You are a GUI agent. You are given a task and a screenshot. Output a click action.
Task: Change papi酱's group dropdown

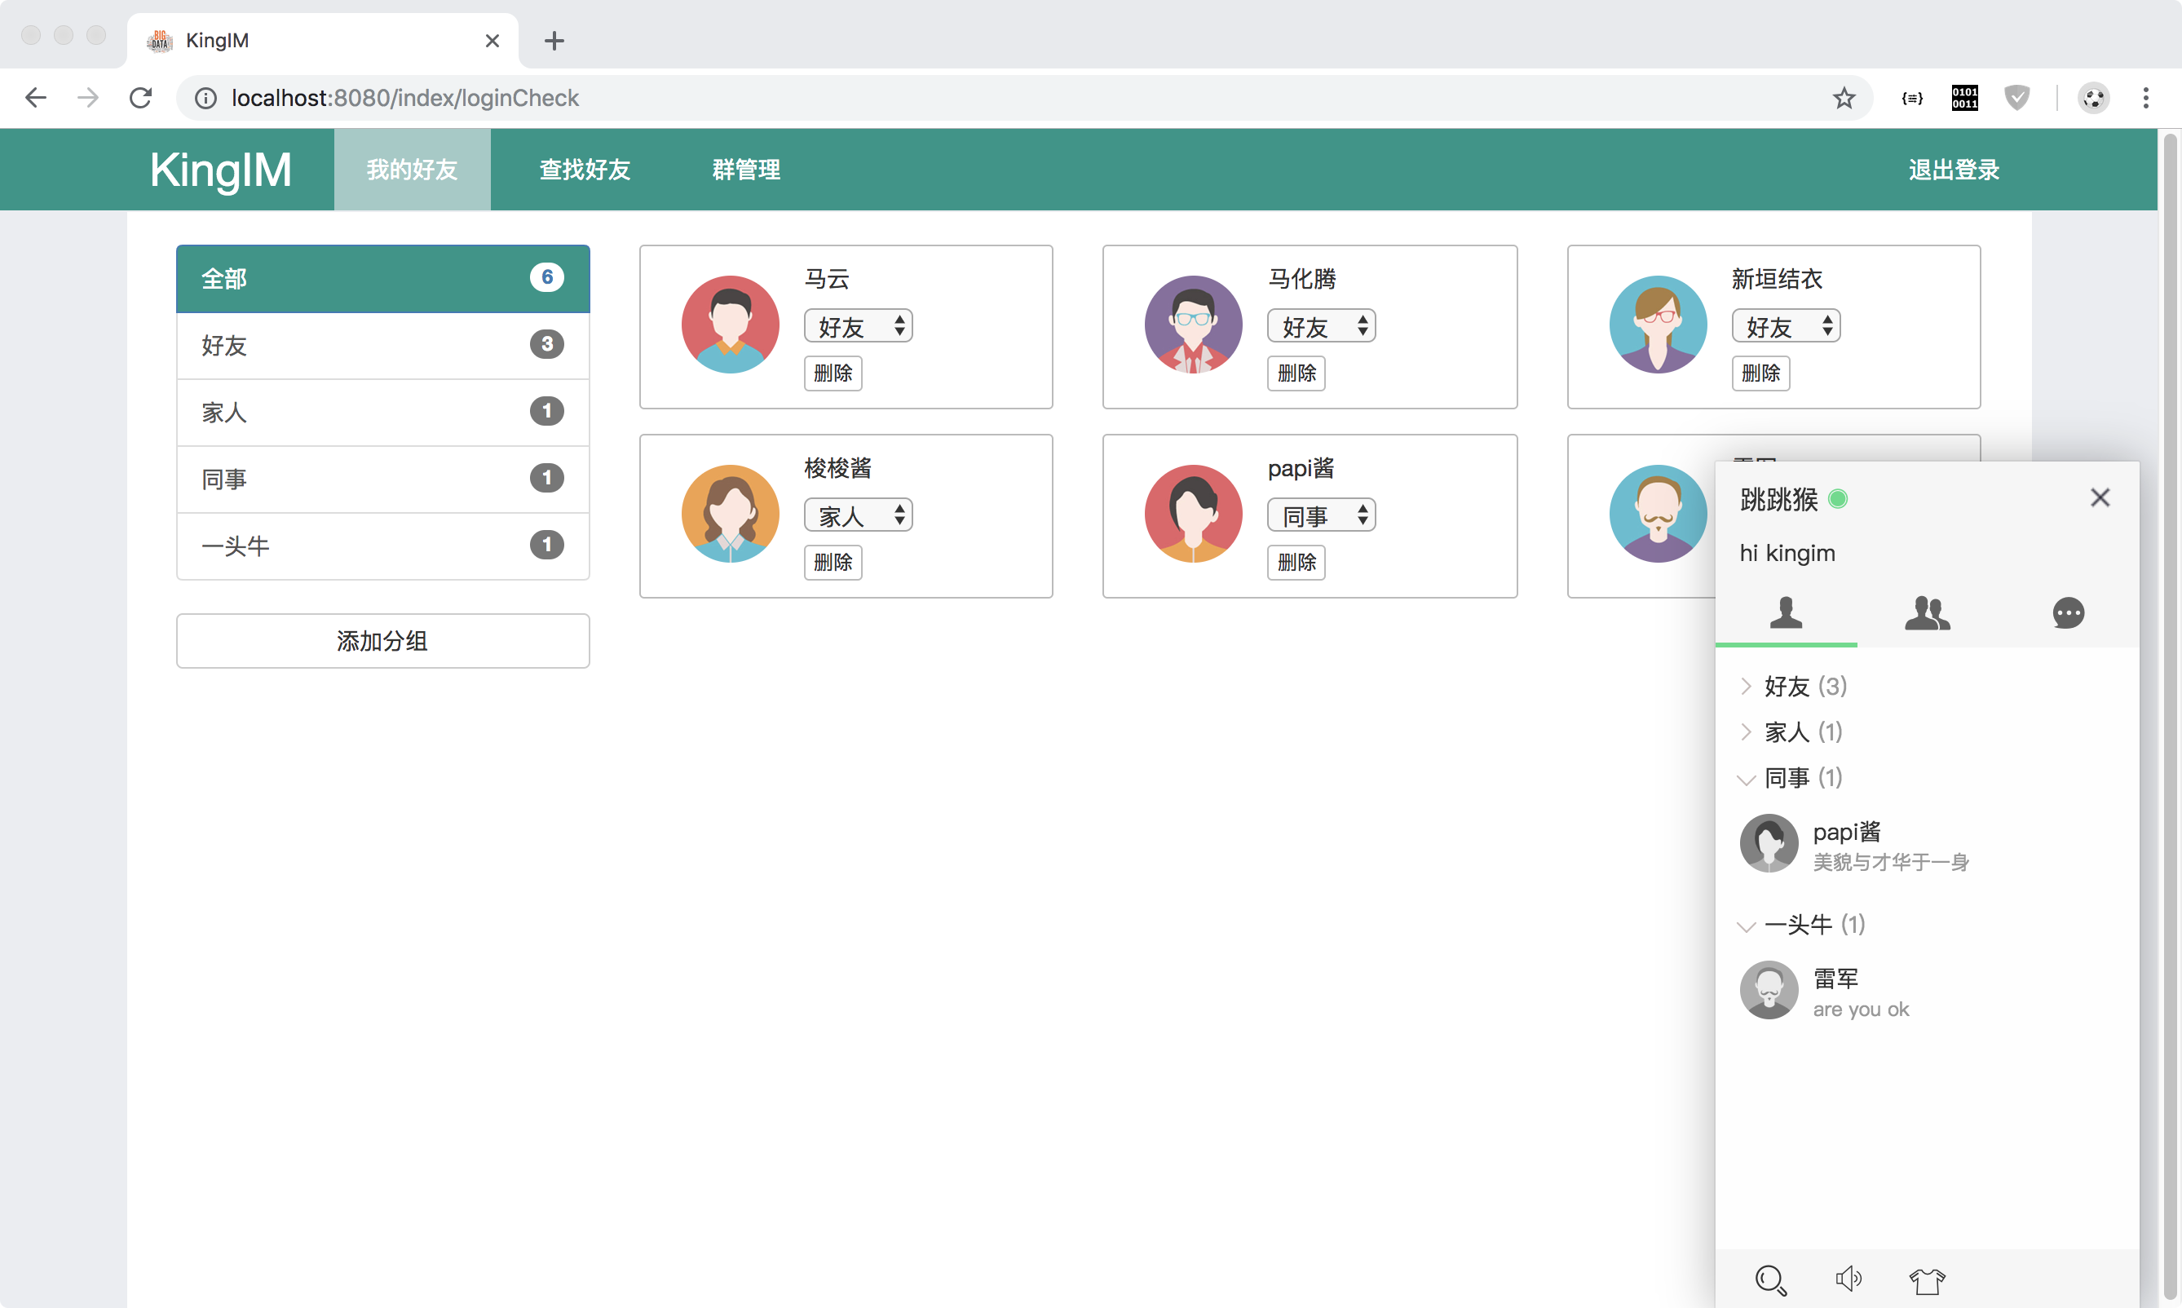[x=1321, y=515]
